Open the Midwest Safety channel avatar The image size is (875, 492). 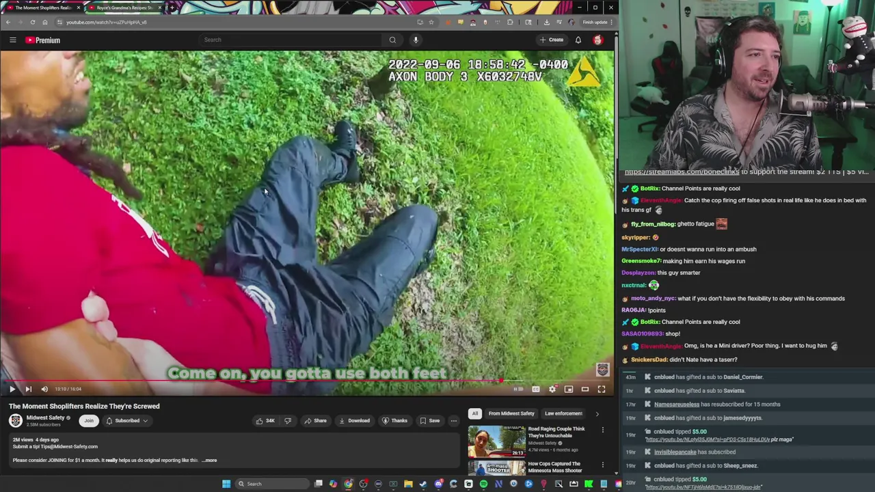pyautogui.click(x=15, y=420)
